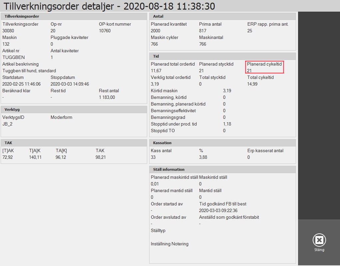Click kassation percent value 3,88
Image resolution: width=340 pixels, height=266 pixels.
[203, 157]
